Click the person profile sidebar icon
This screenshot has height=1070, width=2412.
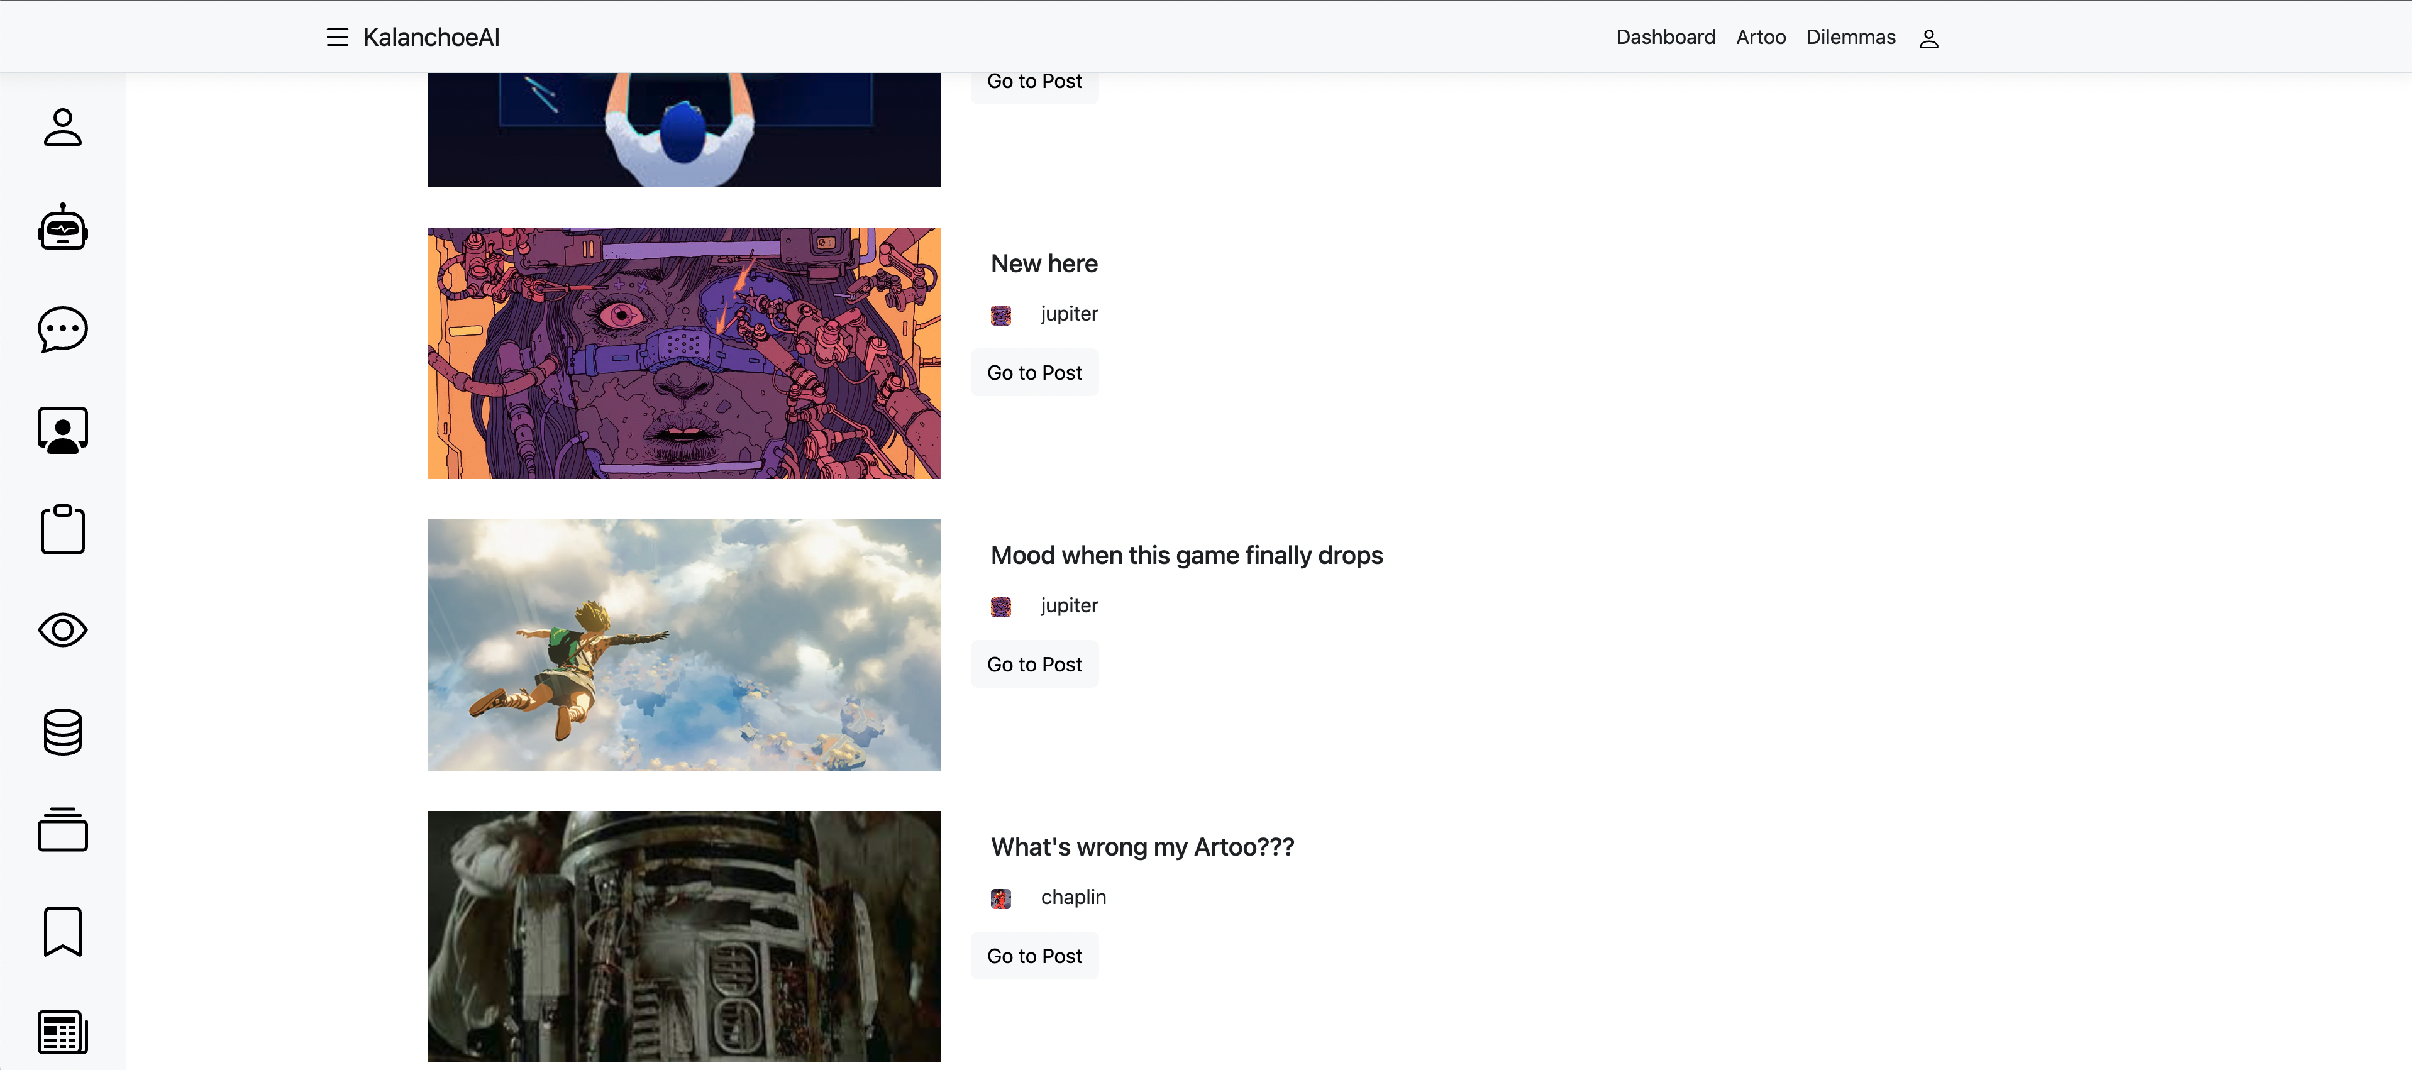(x=63, y=128)
